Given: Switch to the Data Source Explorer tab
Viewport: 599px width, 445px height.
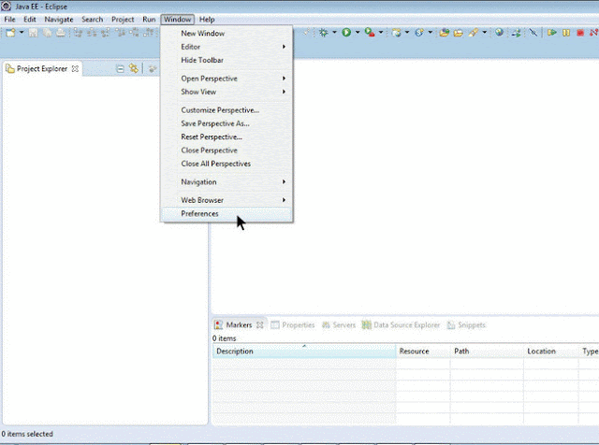Looking at the screenshot, I should [401, 324].
